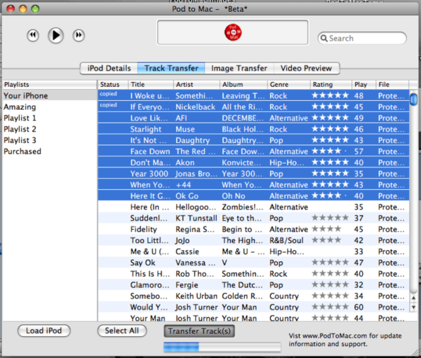This screenshot has height=358, width=421.
Task: Click the scrollbar up arrow
Action: [x=413, y=298]
